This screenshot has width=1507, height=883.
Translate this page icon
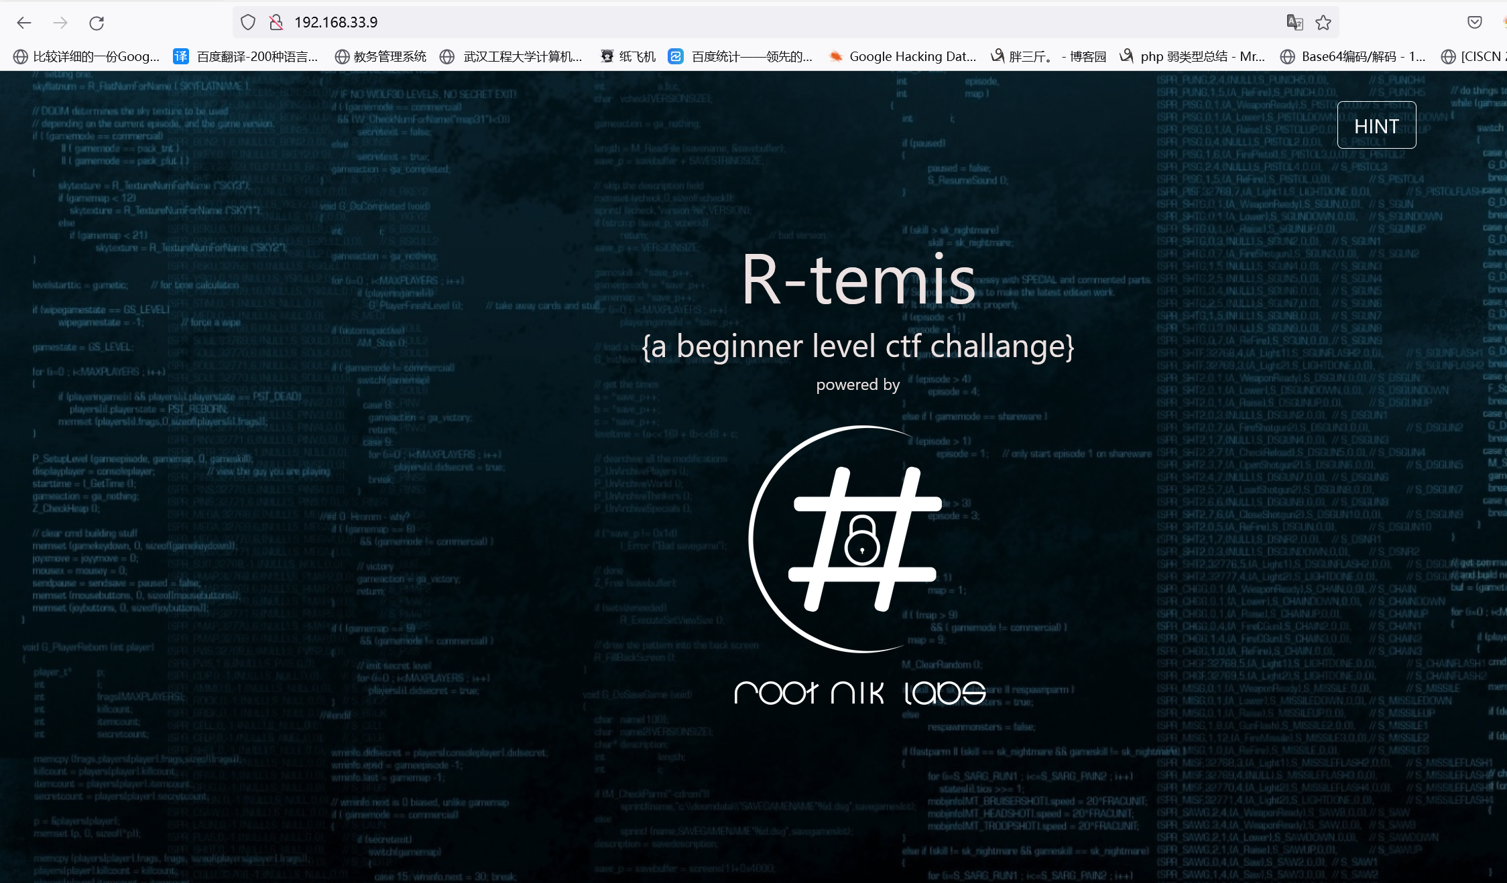click(x=1294, y=23)
